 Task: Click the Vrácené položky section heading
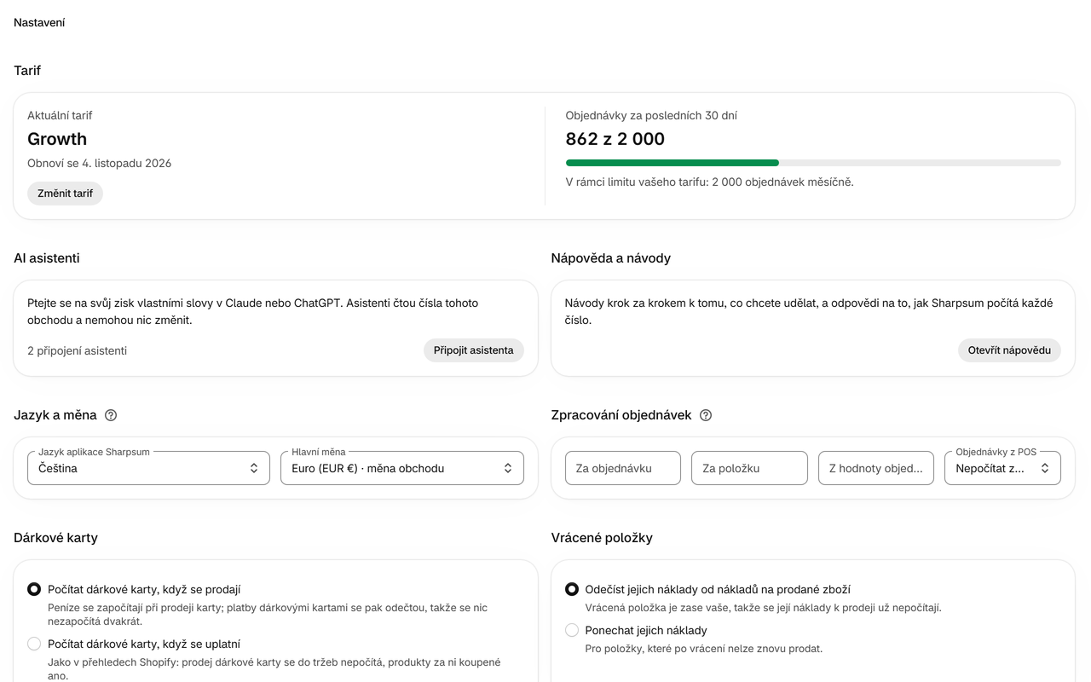click(x=602, y=538)
